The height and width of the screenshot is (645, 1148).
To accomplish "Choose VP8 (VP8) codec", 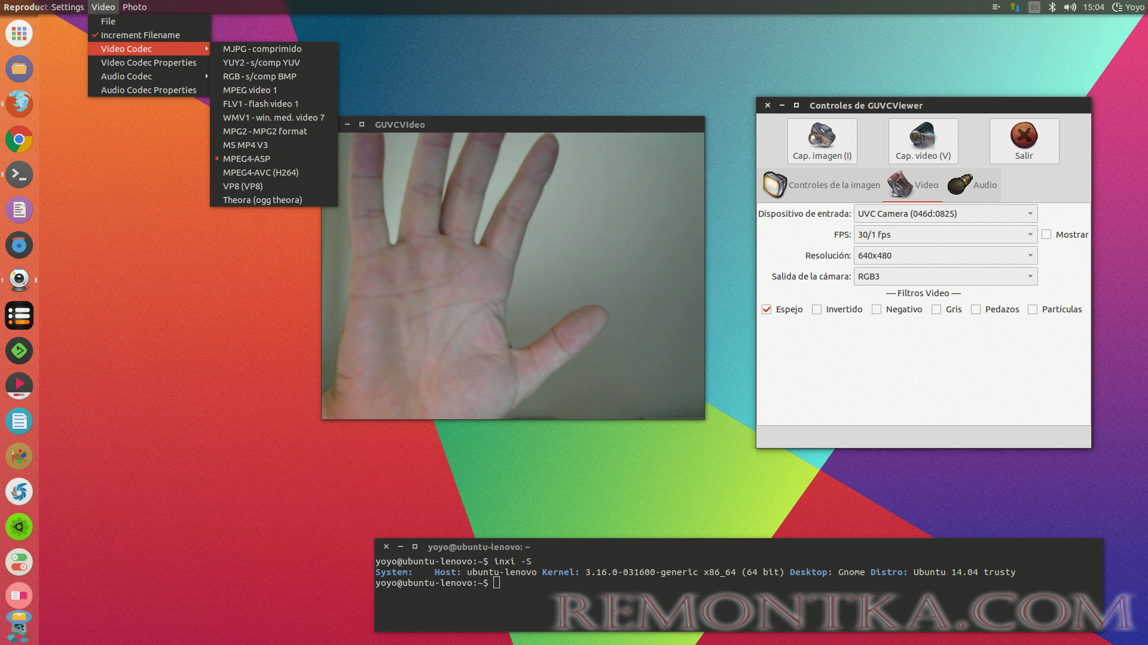I will [x=274, y=186].
